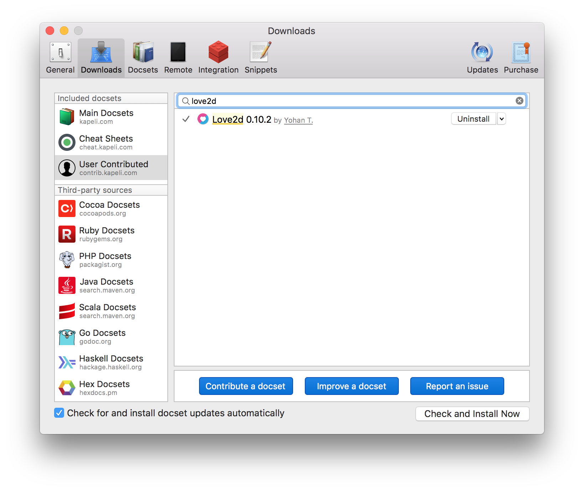Click the rubygems.org source text
584x491 pixels.
[x=101, y=239]
